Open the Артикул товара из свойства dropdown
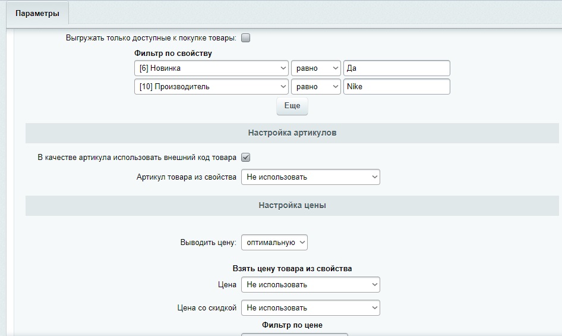Viewport: 562px width, 336px height. point(310,177)
